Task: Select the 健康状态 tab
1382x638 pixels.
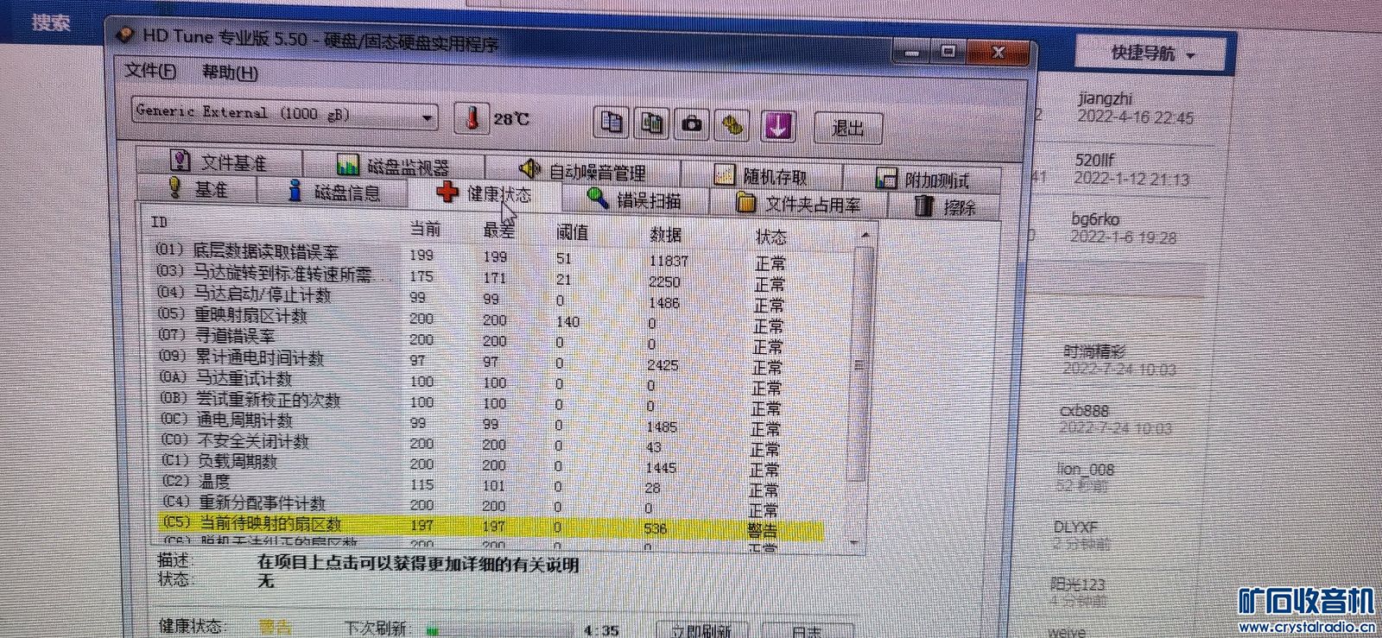Action: [485, 193]
